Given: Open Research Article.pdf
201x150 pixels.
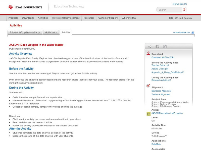Looking at the screenshot, I should (x=161, y=80).
